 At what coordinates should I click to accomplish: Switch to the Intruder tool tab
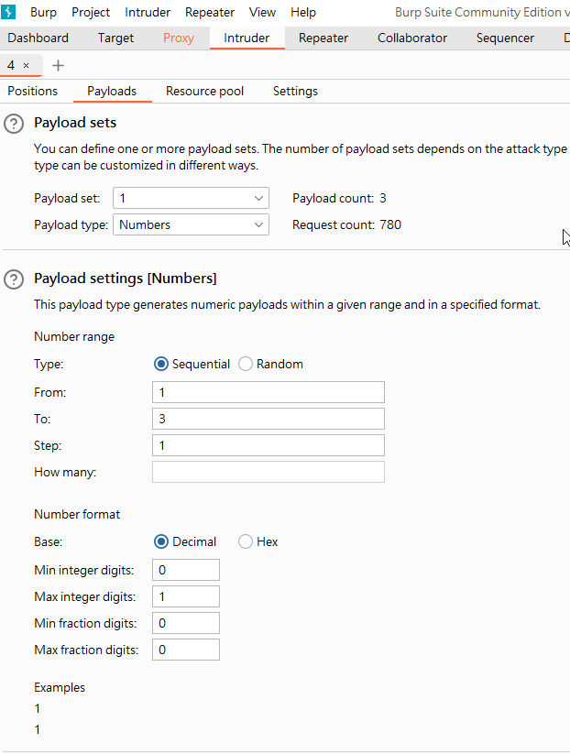tap(247, 38)
